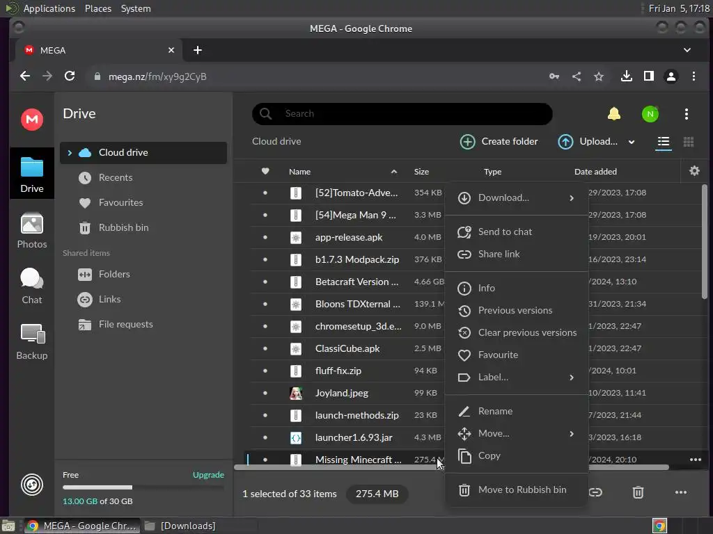Click the horizontal scrollbar under file list

click(451, 467)
